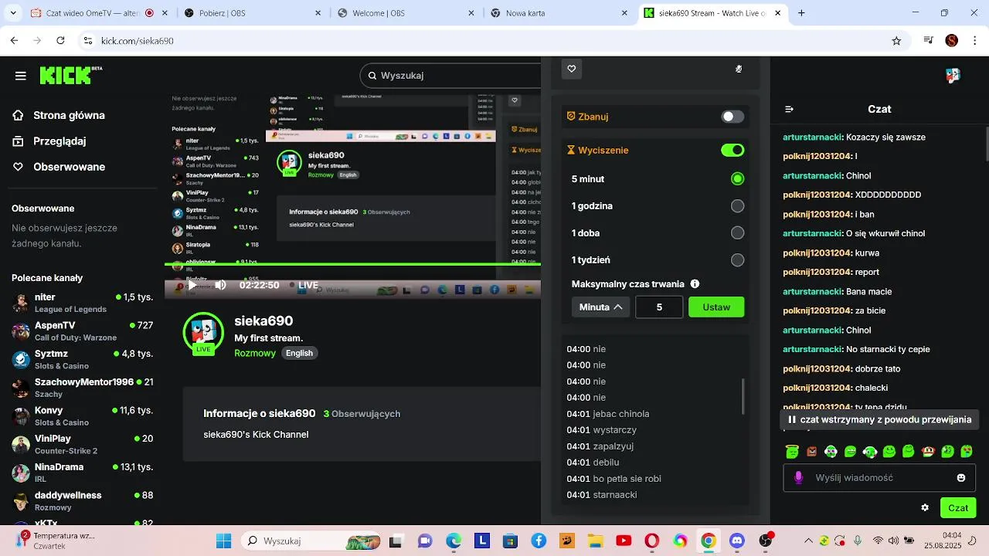Open a new browser tab
989x556 pixels.
(801, 13)
